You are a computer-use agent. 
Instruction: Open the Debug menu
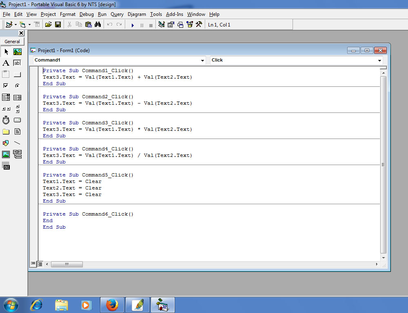(x=86, y=14)
